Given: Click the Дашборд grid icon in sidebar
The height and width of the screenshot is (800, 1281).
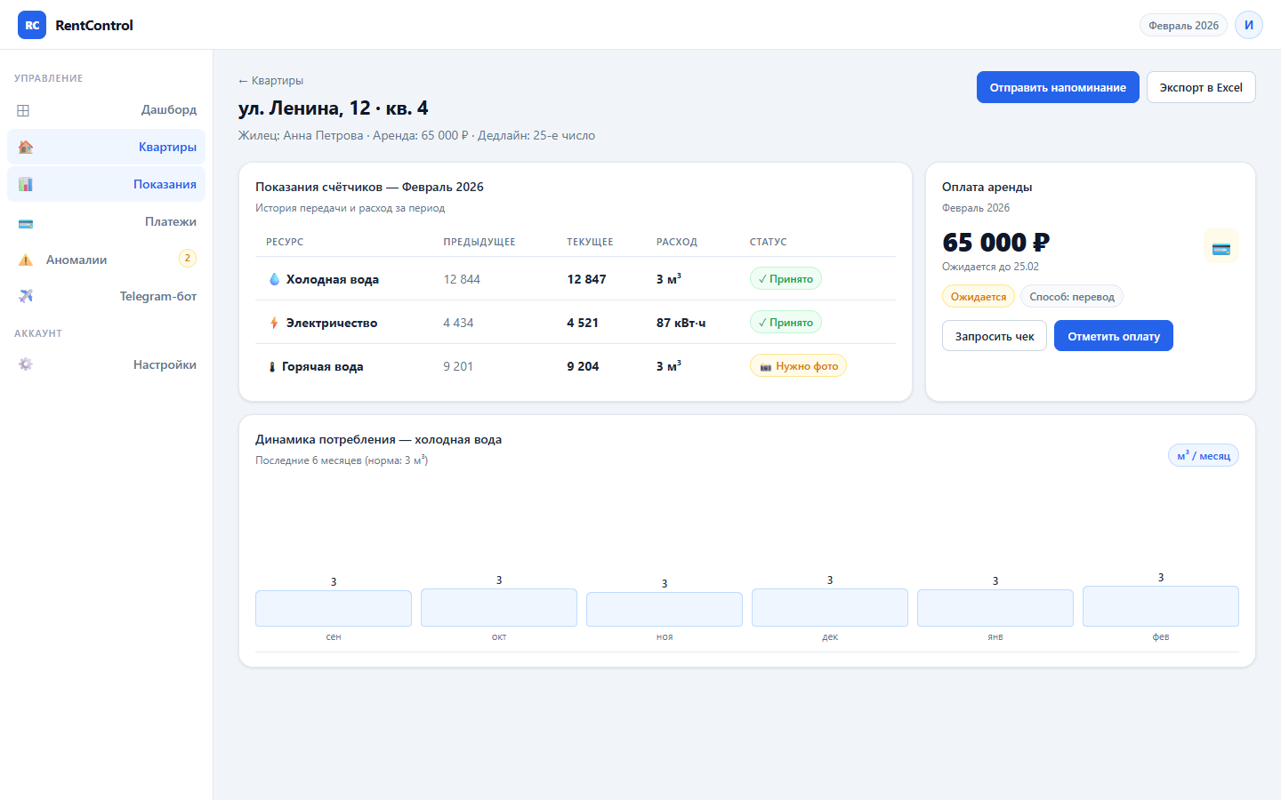Looking at the screenshot, I should point(24,110).
